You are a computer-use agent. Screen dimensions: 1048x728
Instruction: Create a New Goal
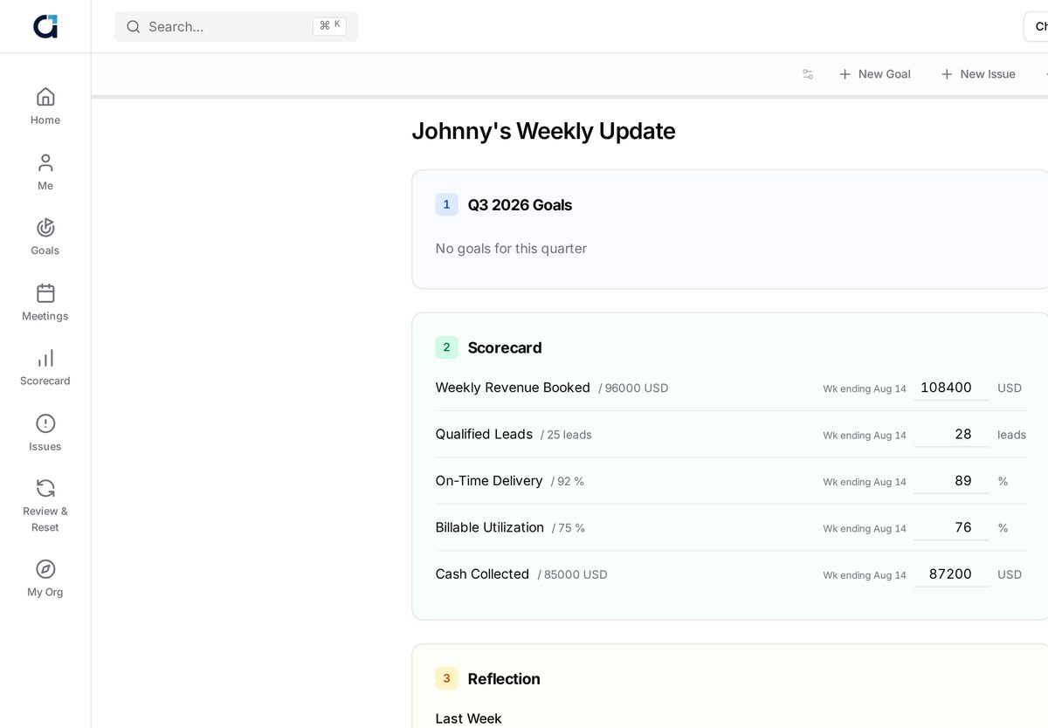pyautogui.click(x=875, y=74)
